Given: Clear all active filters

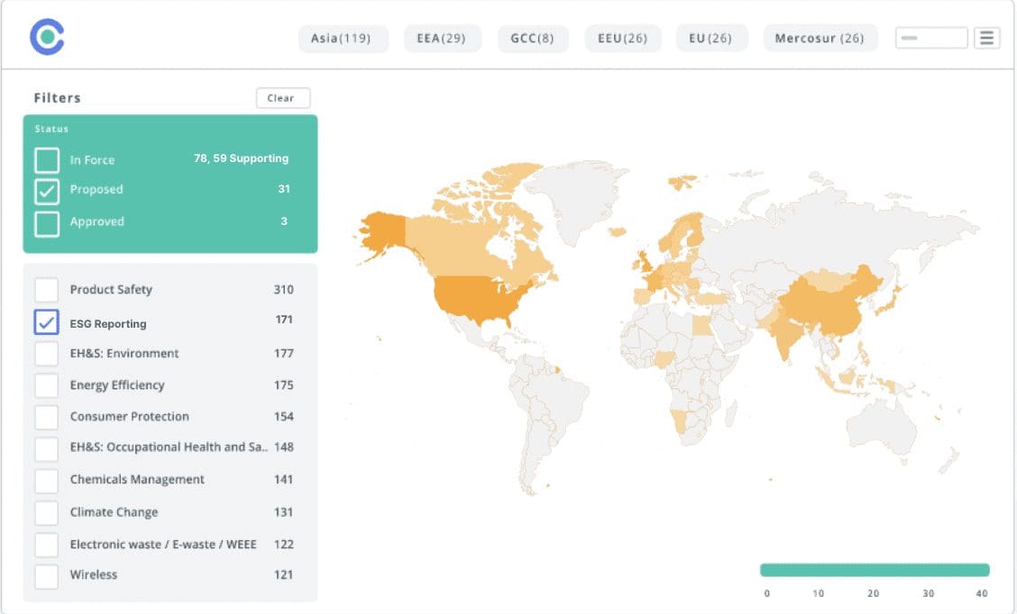Looking at the screenshot, I should click(x=282, y=98).
